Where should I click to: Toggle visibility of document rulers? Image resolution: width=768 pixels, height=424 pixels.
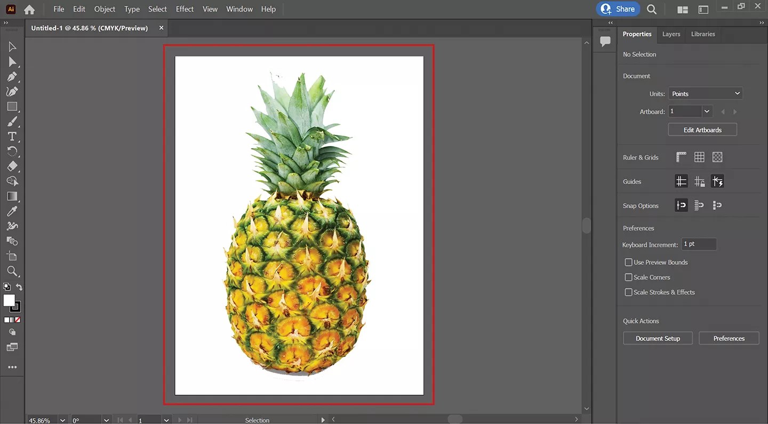pyautogui.click(x=681, y=157)
